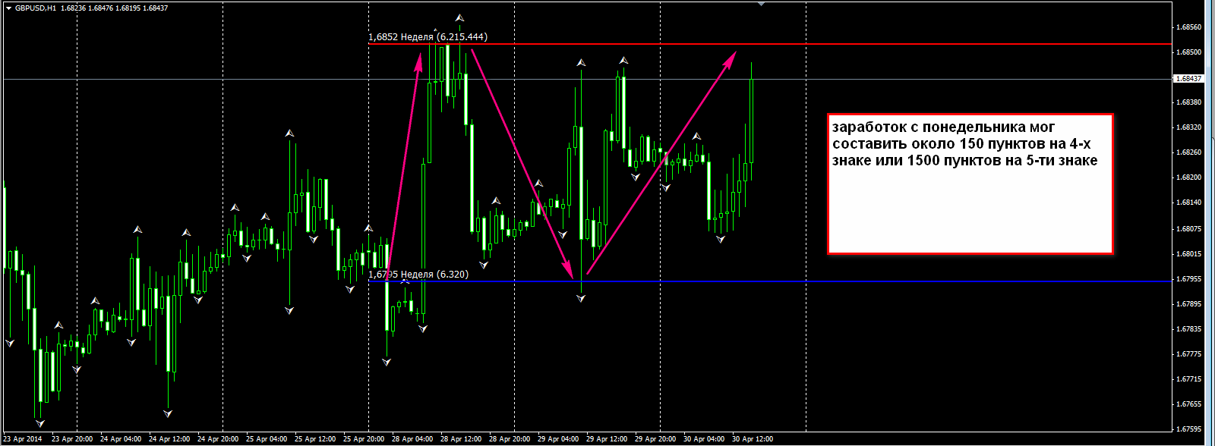Image resolution: width=1215 pixels, height=446 pixels.
Task: Click the 29 Apr 12:00 time label
Action: [x=607, y=439]
